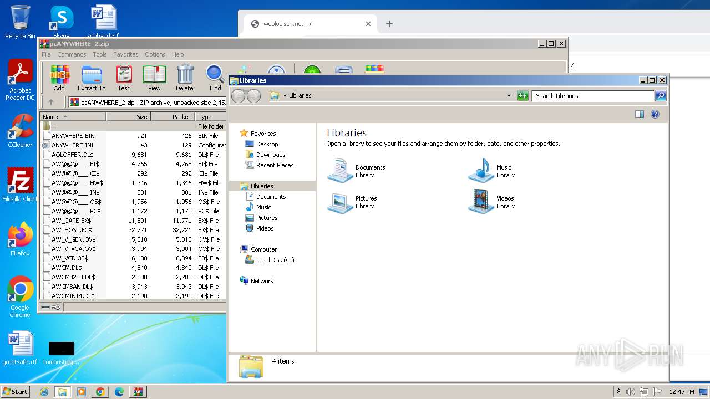Expand Libraries address bar dropdown
Screen dimensions: 710x399
pos(509,96)
